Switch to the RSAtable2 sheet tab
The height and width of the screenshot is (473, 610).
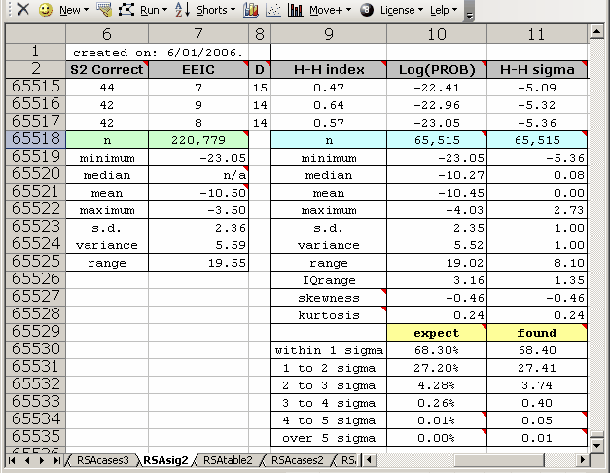232,460
